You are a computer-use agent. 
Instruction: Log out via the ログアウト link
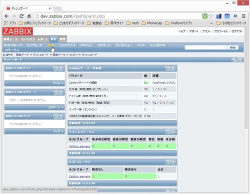coord(236,31)
